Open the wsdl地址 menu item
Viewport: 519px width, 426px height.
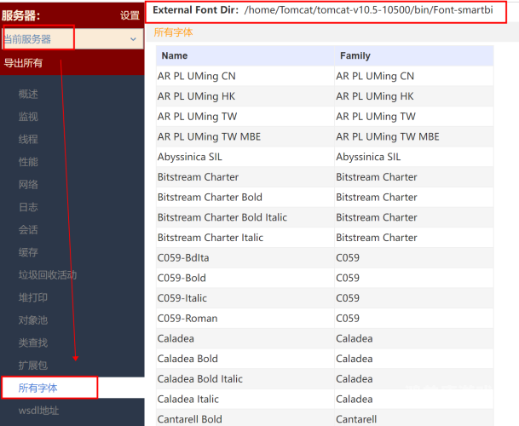(x=39, y=411)
